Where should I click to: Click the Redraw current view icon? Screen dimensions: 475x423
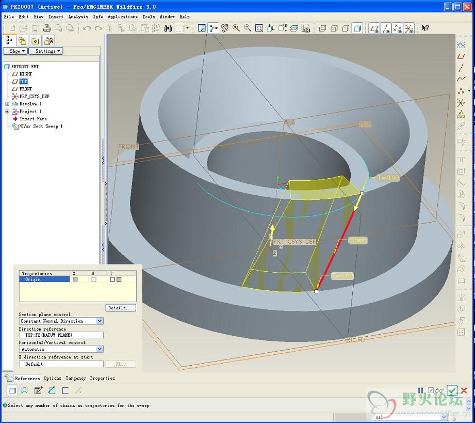coord(202,28)
